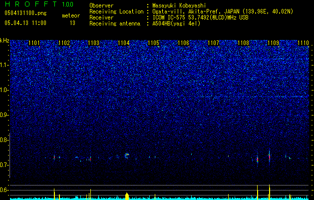
Task: Select the filename 0504131100.png
Action: tap(25, 13)
